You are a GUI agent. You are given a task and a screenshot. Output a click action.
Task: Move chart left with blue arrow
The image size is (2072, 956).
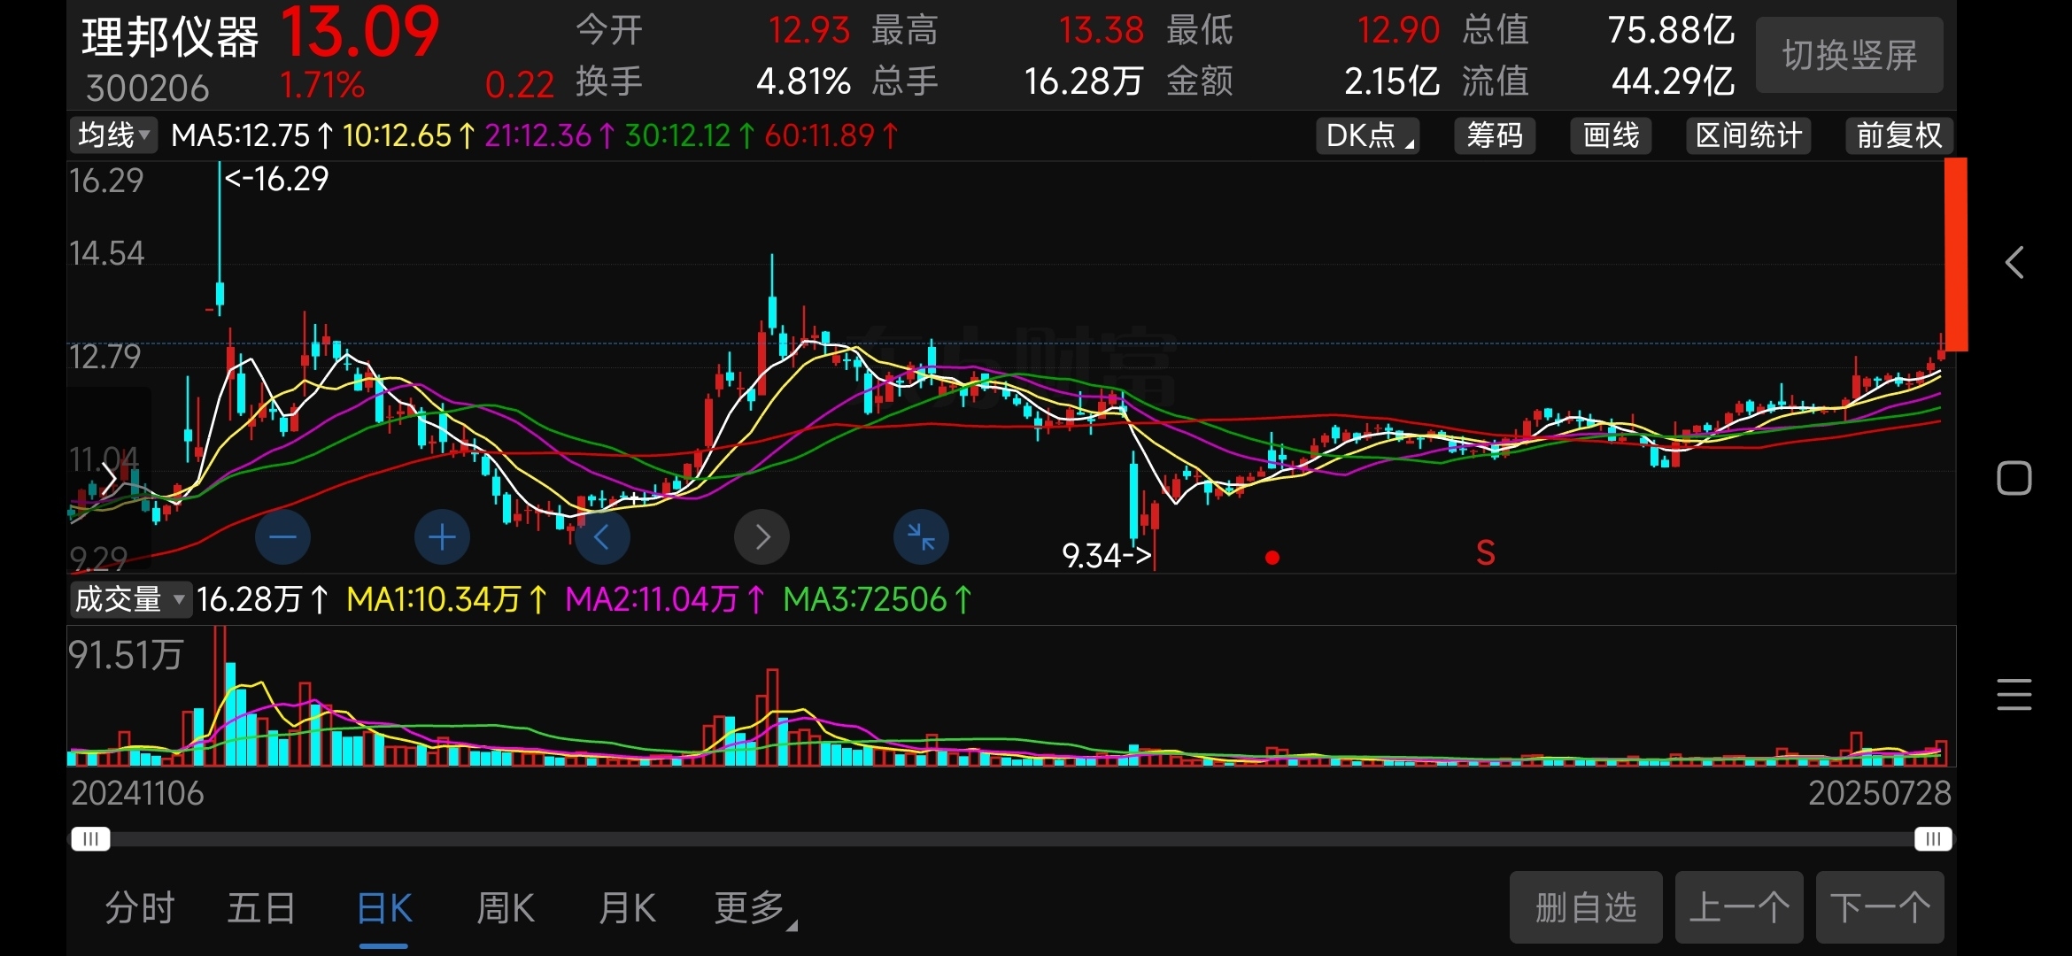point(602,536)
